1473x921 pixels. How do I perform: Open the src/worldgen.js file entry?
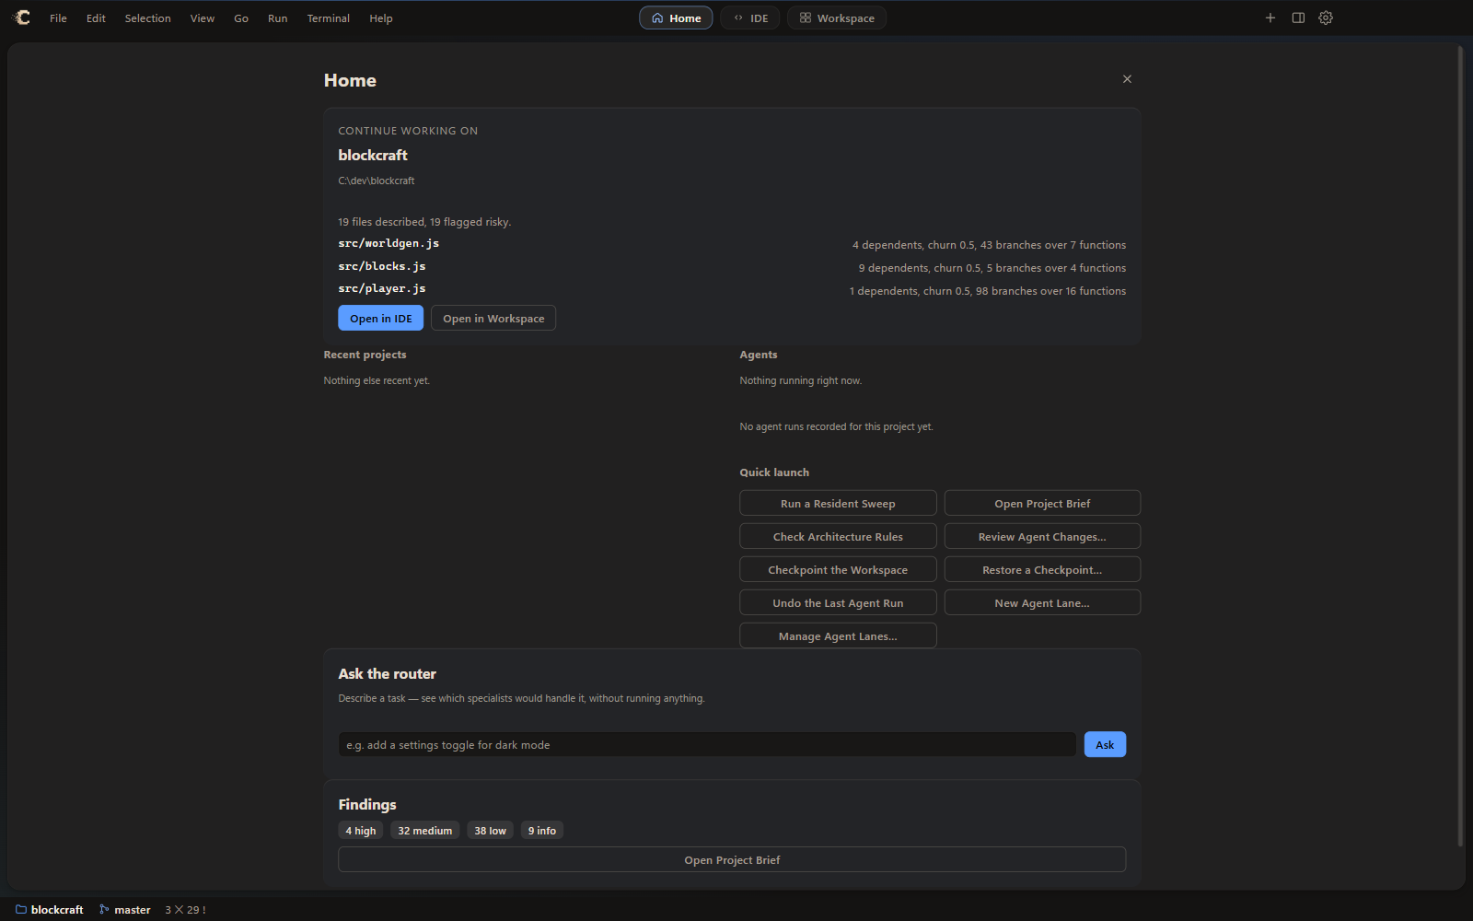[x=389, y=243]
